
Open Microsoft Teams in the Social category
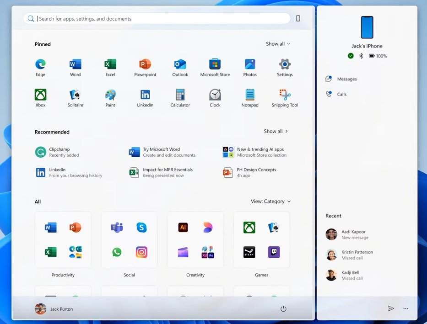(117, 227)
